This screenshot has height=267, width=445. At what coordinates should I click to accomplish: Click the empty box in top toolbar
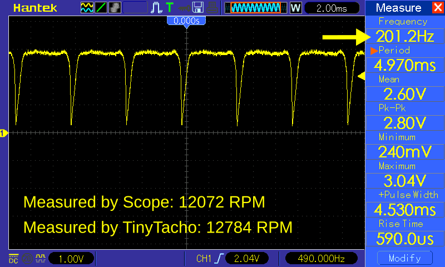point(135,8)
